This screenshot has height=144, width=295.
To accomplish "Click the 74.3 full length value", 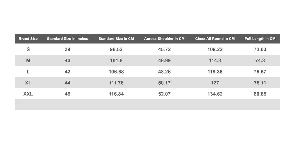I will tap(260, 61).
